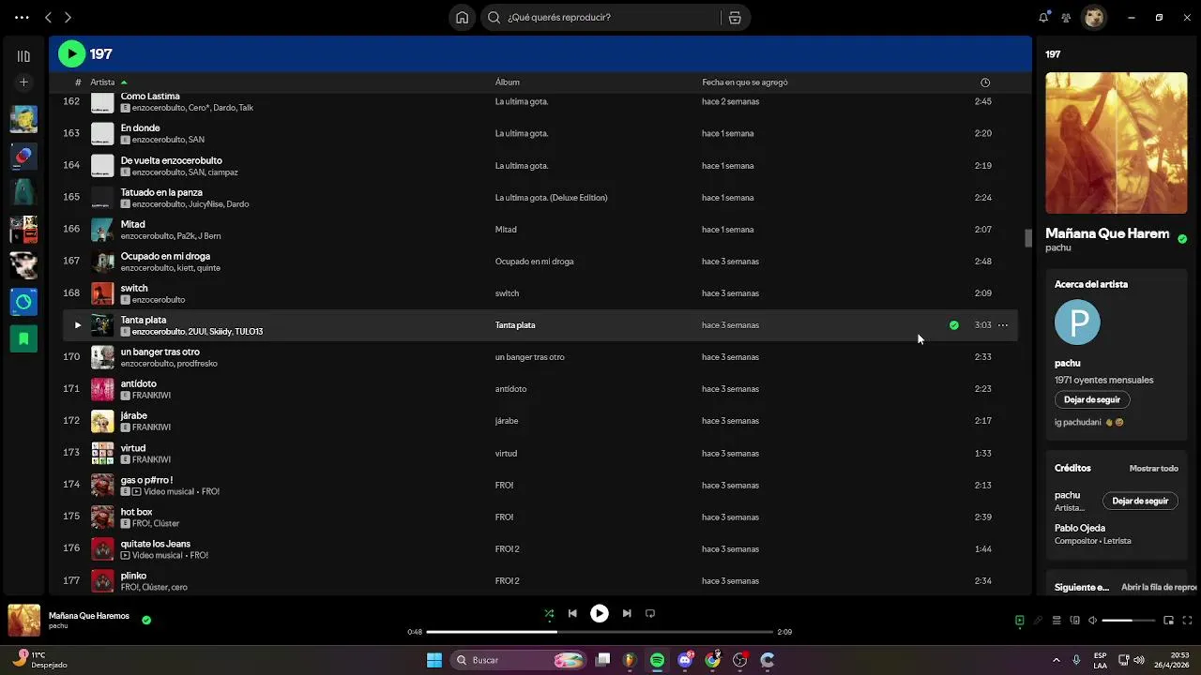1201x675 pixels.
Task: Open the three-dots app menu at top left
Action: coord(22,17)
